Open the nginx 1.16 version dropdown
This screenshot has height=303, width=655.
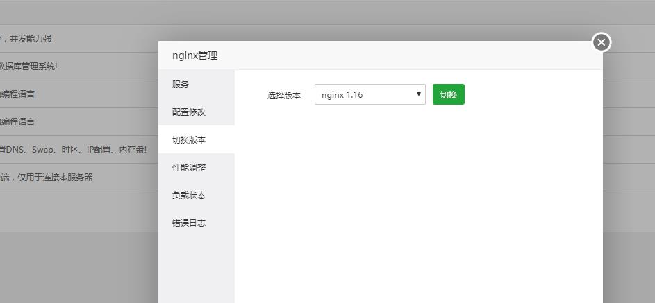pyautogui.click(x=370, y=94)
